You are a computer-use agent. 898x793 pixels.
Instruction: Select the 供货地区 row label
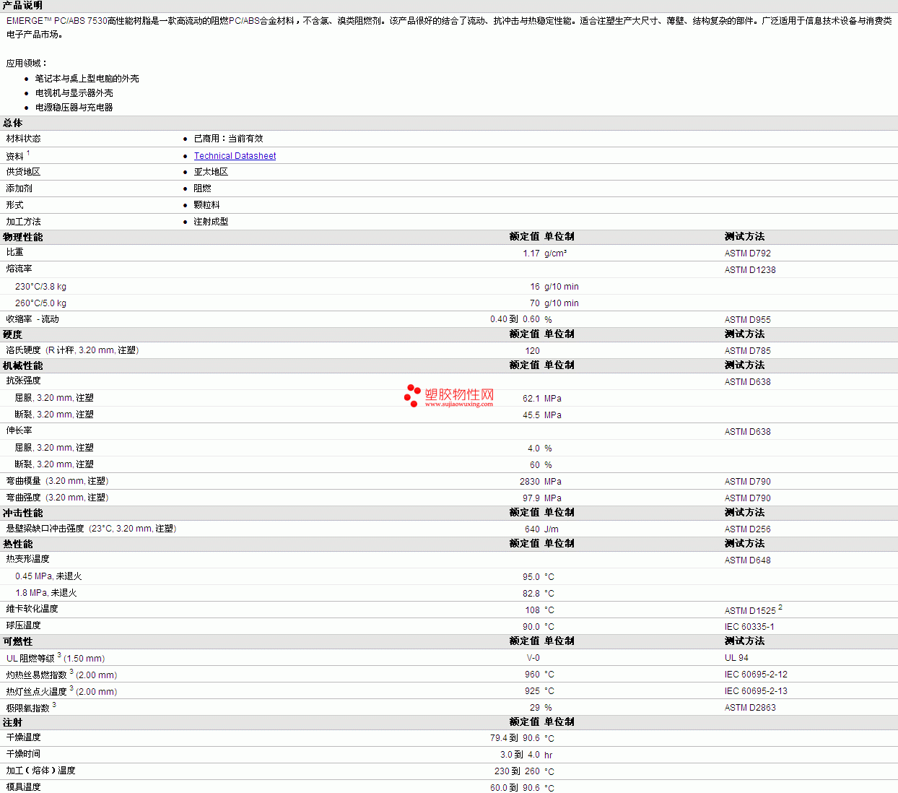pyautogui.click(x=23, y=172)
